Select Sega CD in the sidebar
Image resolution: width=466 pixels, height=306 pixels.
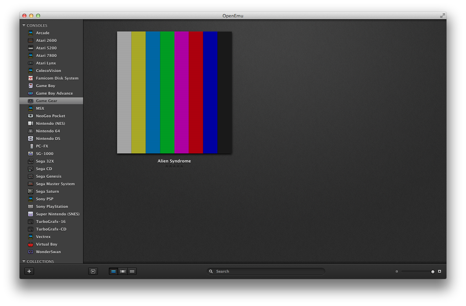[x=51, y=169]
